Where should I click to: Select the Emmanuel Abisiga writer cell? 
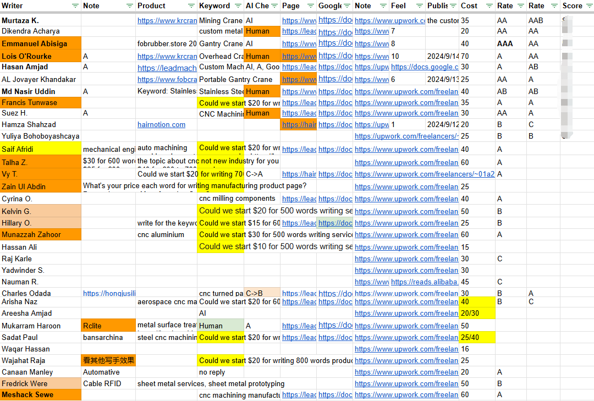coord(41,43)
